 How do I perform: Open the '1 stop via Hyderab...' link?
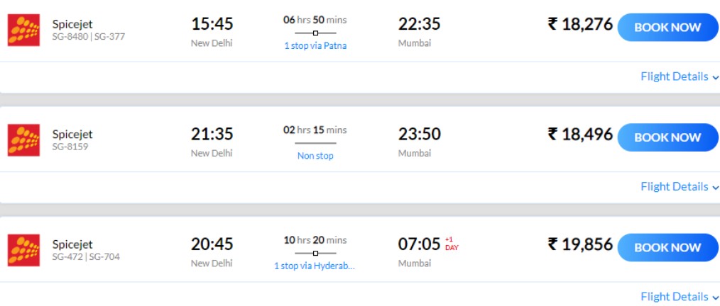tap(315, 266)
